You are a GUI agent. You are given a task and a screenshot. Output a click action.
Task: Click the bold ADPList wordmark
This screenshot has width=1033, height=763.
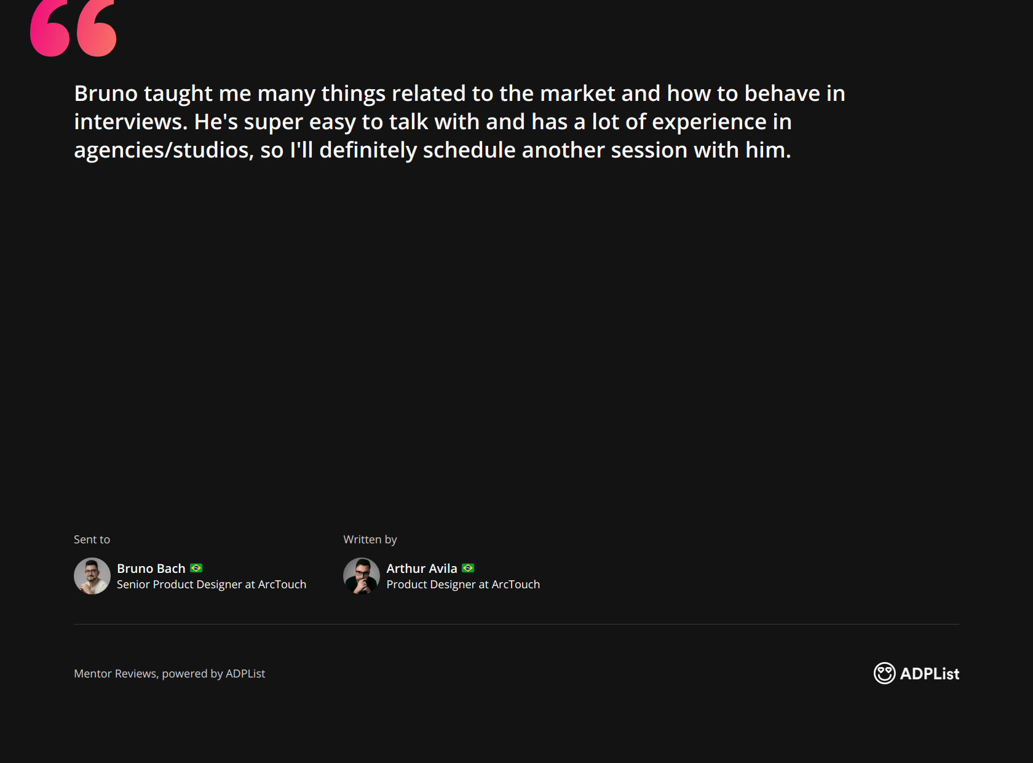coord(929,674)
